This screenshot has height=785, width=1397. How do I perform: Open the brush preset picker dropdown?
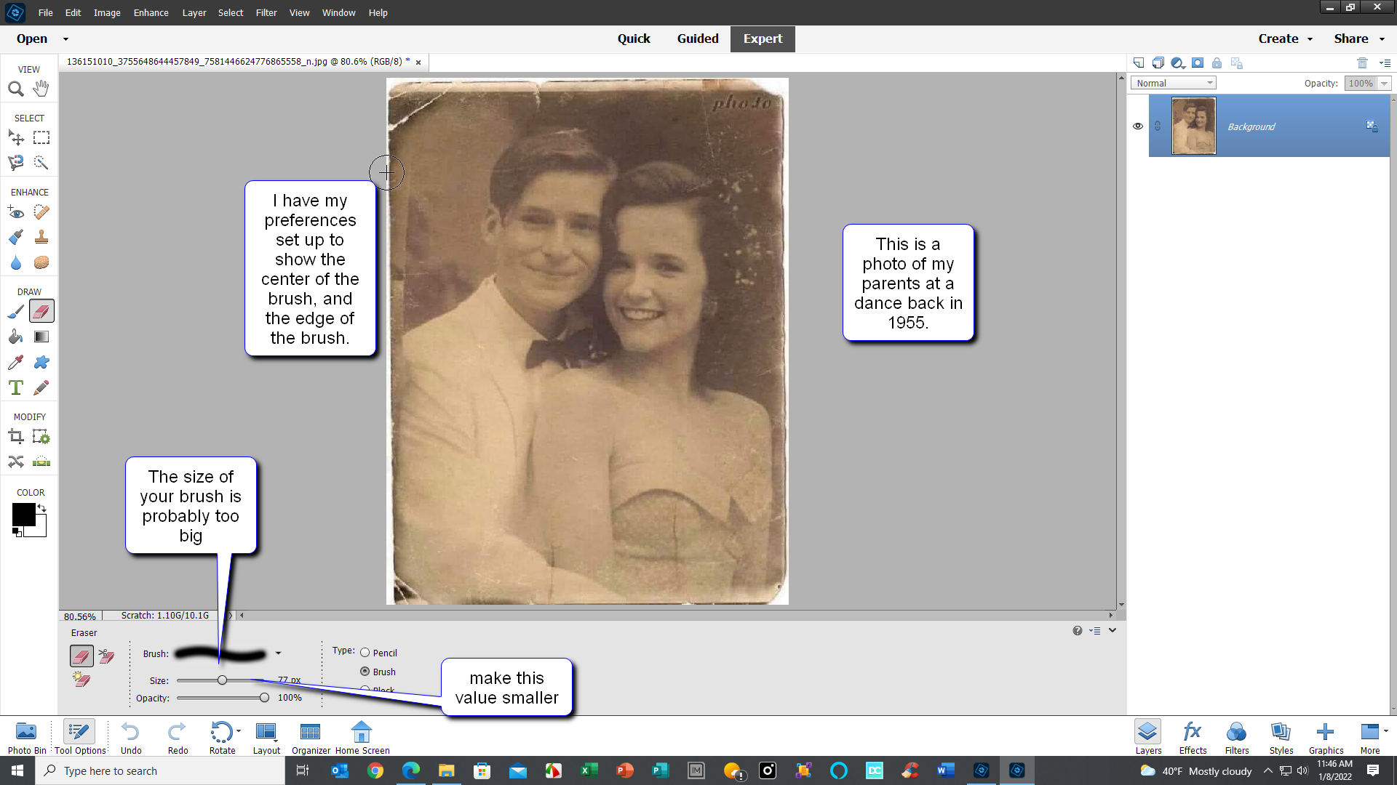point(277,653)
